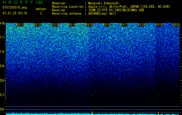The height and width of the screenshot is (115, 182).
Task: Click the meteor echo dot near 0319
Action: [x=159, y=96]
